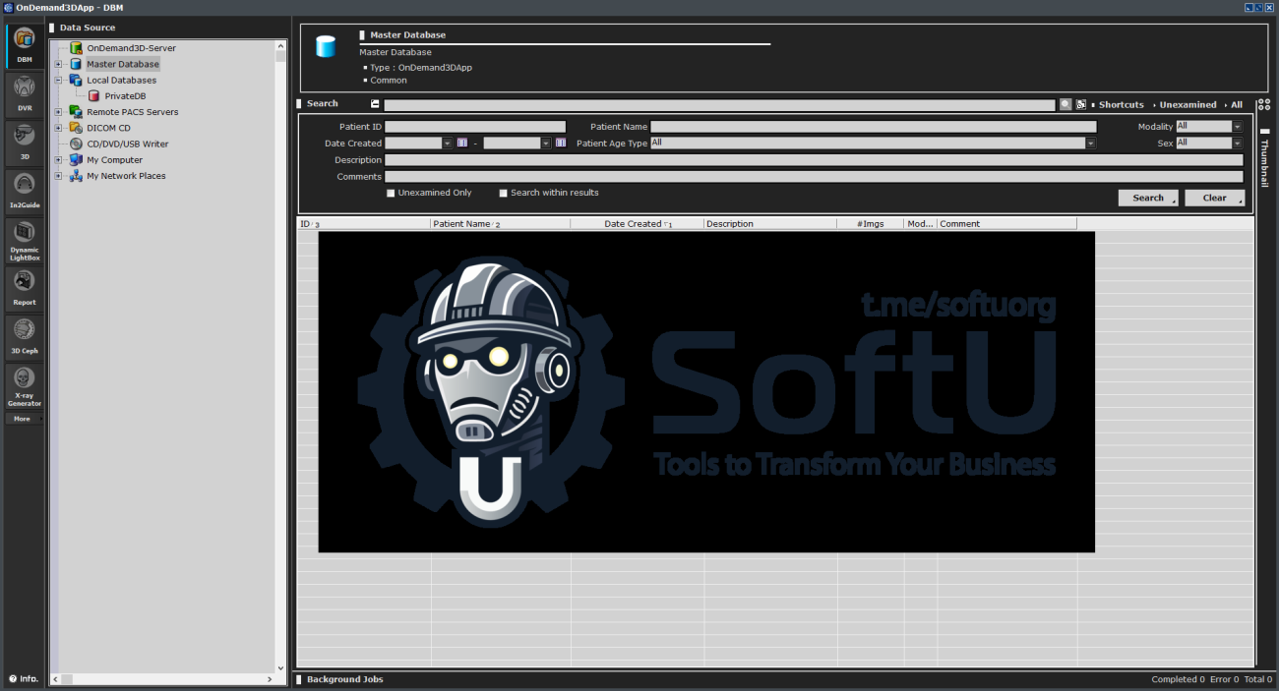Collapse the Search panel toggle icon
Image resolution: width=1279 pixels, height=691 pixels.
click(x=375, y=104)
